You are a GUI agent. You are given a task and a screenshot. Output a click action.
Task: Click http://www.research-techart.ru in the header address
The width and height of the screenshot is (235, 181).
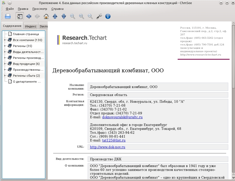(201, 55)
